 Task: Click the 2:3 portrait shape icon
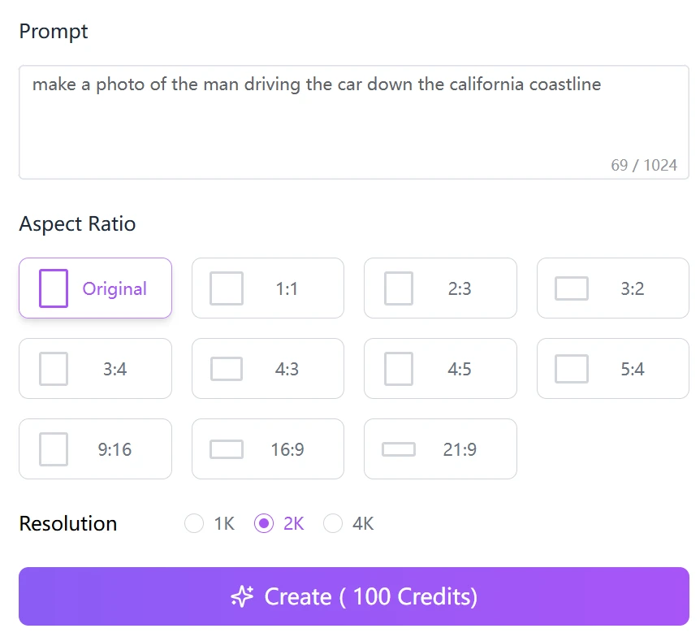coord(399,288)
